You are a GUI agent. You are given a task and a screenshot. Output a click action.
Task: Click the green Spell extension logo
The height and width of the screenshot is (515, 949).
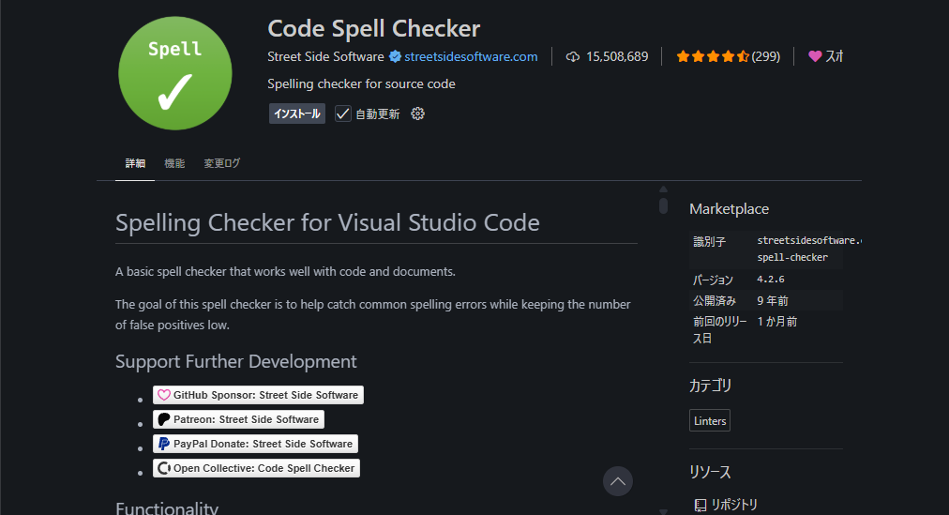175,73
